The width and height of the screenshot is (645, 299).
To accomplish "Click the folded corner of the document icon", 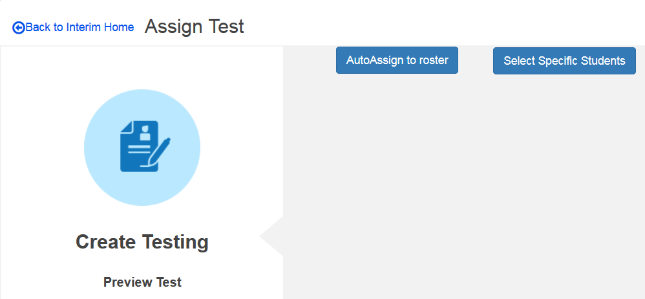I will click(127, 127).
